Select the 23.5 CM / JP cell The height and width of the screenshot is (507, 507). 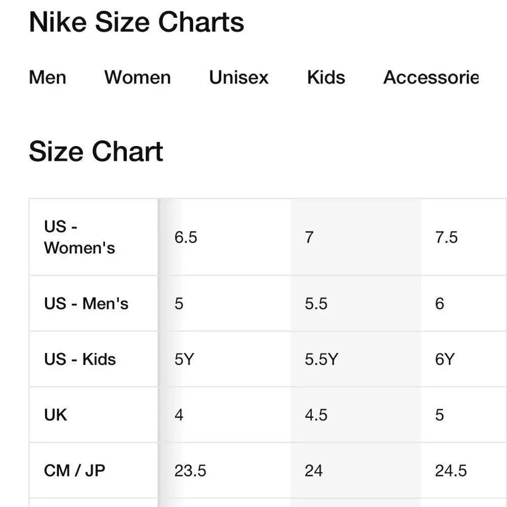pos(226,470)
